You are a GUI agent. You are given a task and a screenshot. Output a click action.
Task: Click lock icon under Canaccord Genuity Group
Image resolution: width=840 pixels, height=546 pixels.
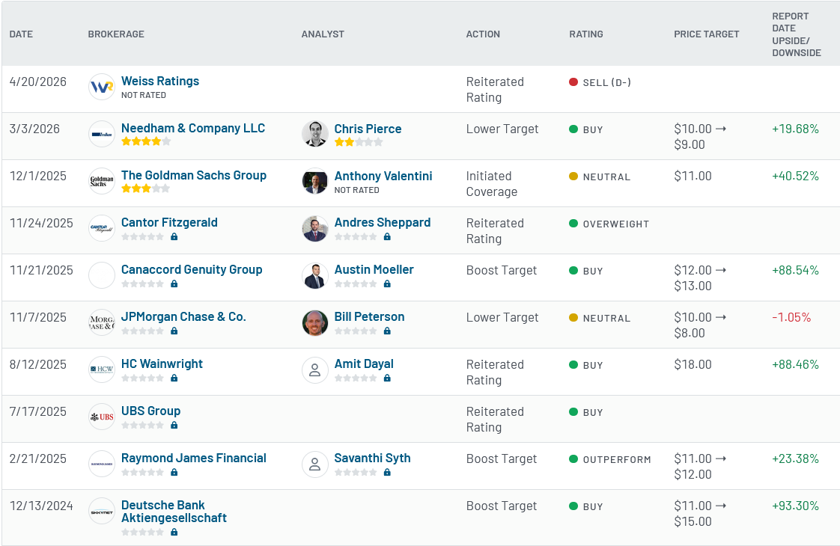[x=174, y=283]
